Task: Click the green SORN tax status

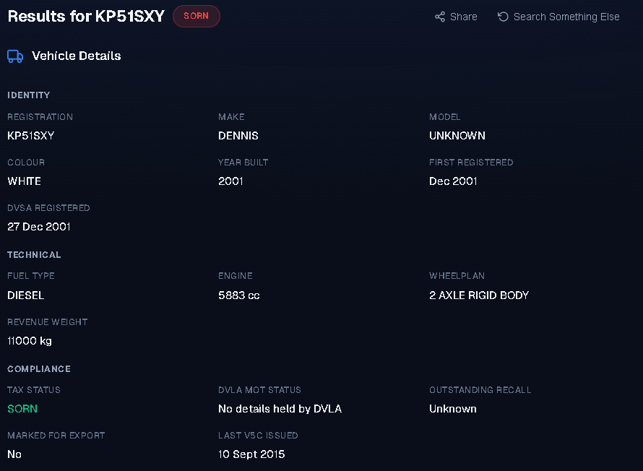Action: (22, 409)
